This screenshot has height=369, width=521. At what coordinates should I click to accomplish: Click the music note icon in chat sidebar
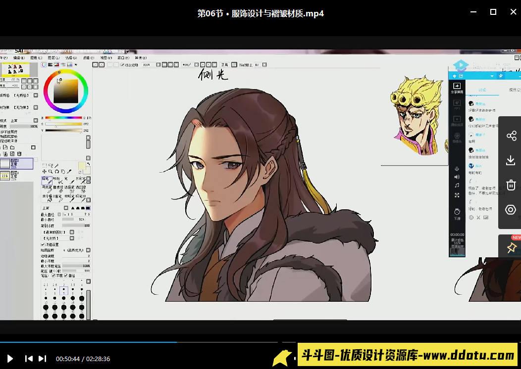457,185
